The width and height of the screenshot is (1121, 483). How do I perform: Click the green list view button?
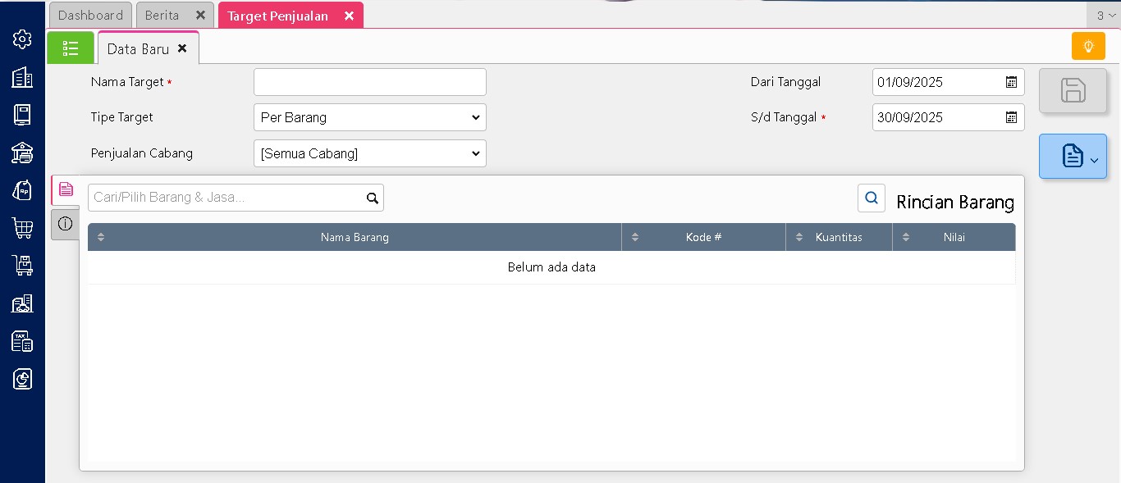(71, 48)
